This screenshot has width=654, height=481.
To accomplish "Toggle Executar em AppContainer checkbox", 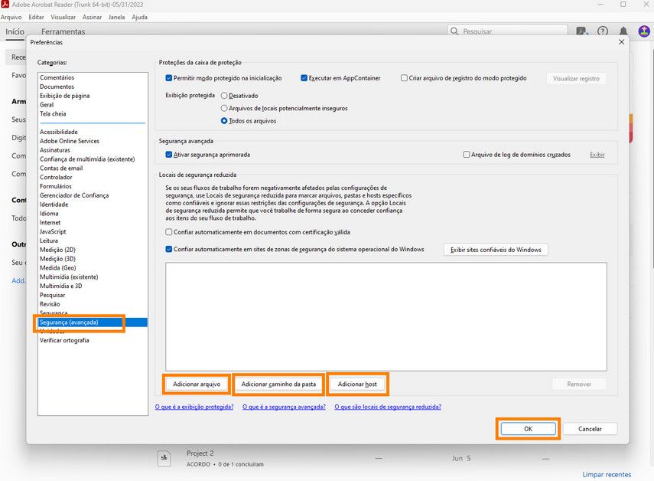I will (304, 78).
